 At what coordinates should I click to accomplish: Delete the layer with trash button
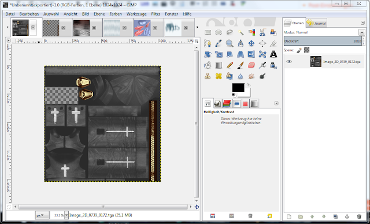pyautogui.click(x=359, y=216)
